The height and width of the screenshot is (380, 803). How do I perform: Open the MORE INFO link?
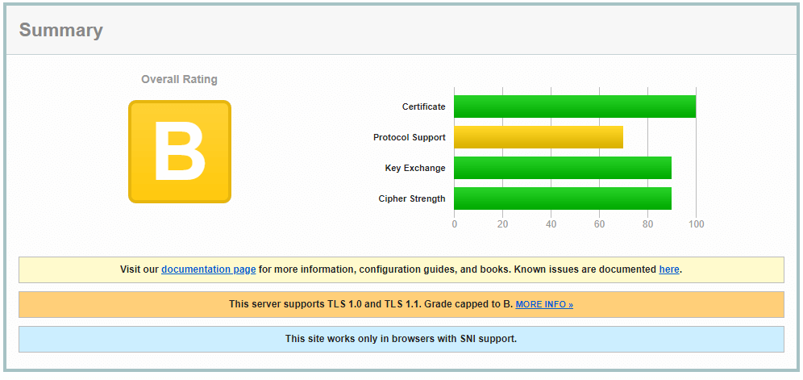(x=544, y=305)
